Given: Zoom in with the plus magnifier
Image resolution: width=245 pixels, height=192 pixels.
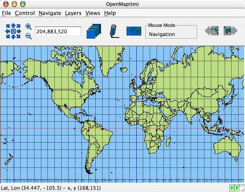Looking at the screenshot, I should click(x=28, y=26).
